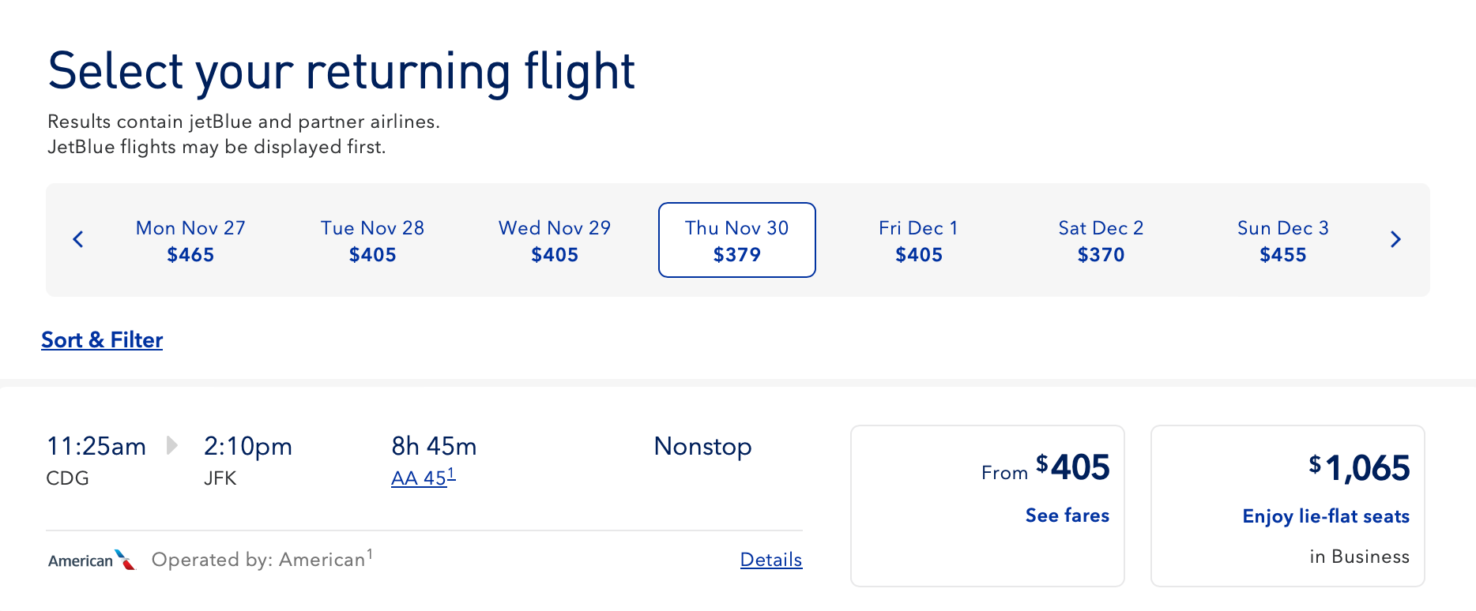This screenshot has width=1476, height=611.
Task: Click the American Airlines logo
Action: (x=92, y=560)
